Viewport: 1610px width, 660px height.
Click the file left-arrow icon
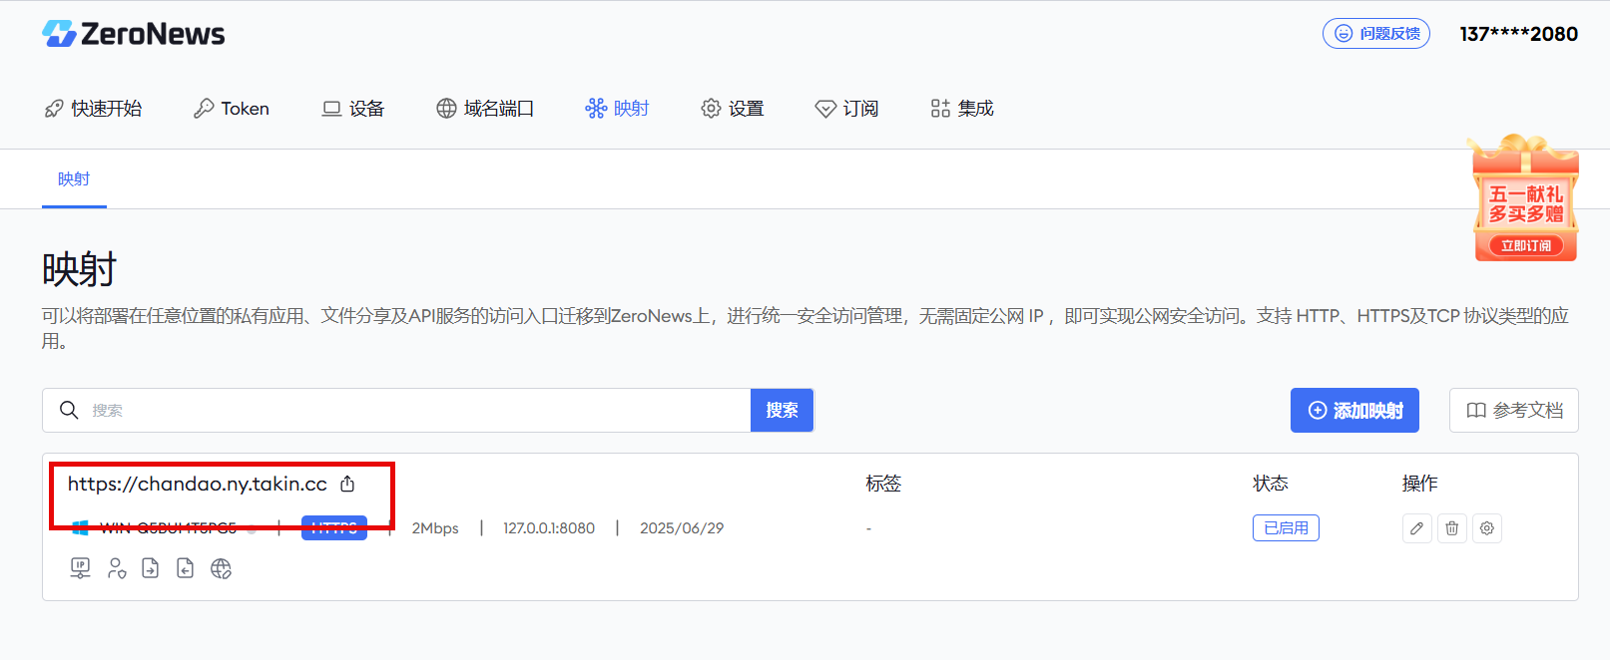186,568
